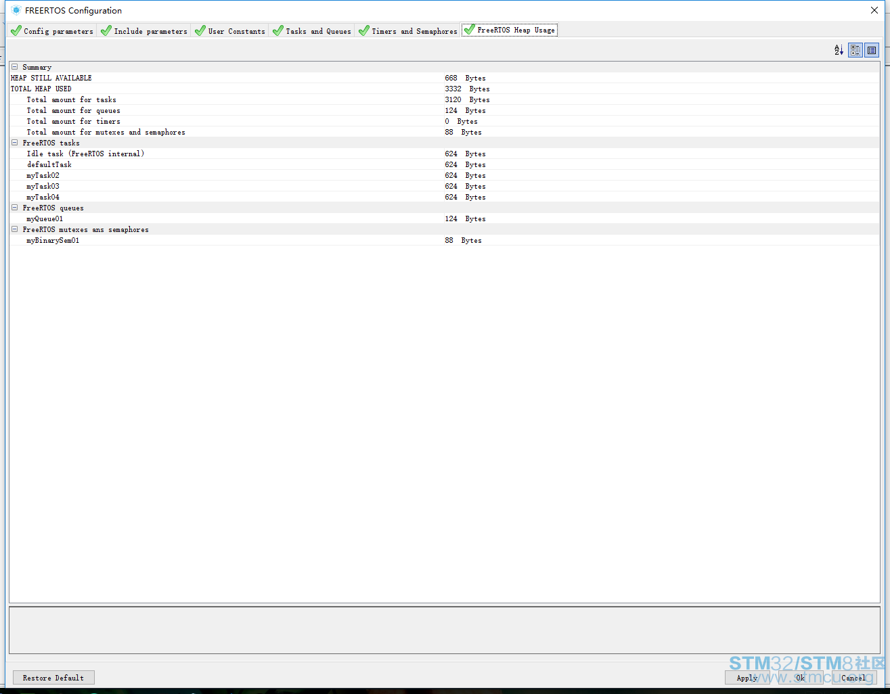The height and width of the screenshot is (694, 890).
Task: Select the defaultTask row
Action: [444, 164]
